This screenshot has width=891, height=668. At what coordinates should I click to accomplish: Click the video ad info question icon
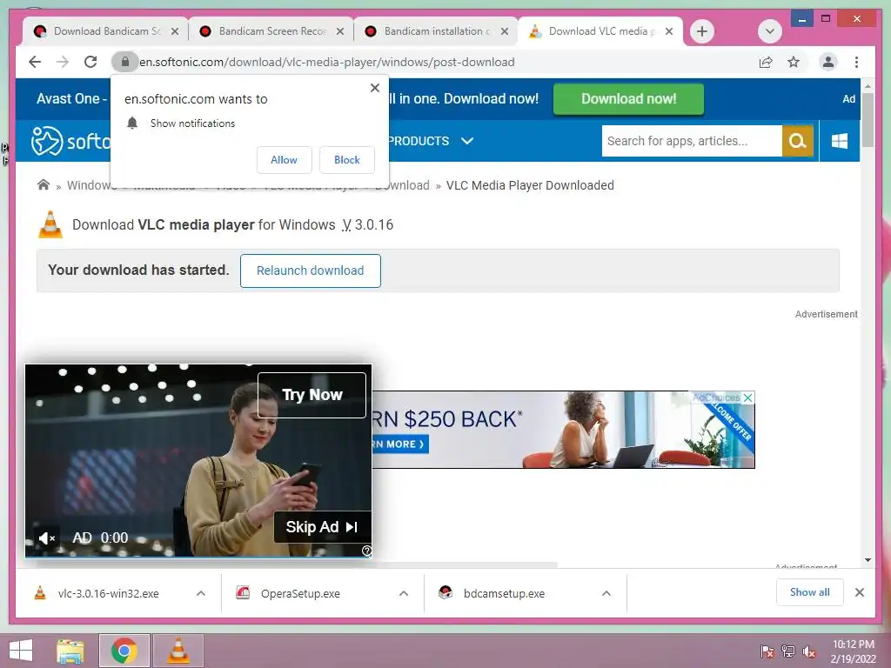pyautogui.click(x=366, y=551)
